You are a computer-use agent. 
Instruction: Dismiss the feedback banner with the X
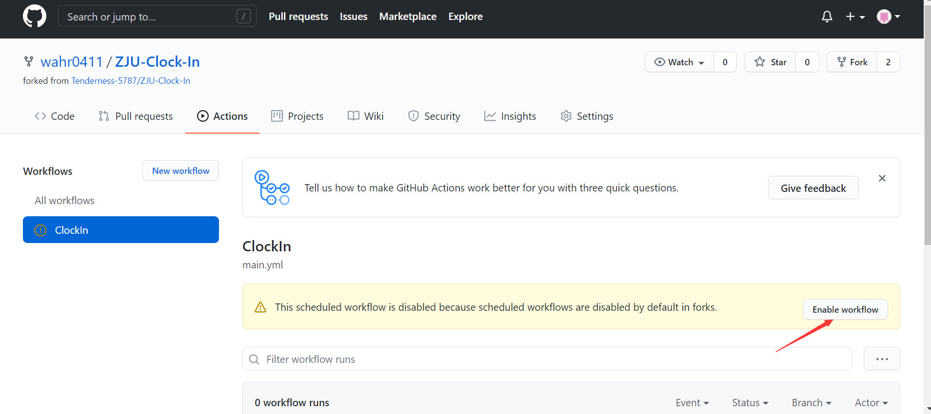882,178
